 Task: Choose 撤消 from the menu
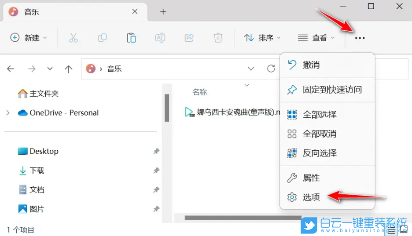(x=327, y=65)
